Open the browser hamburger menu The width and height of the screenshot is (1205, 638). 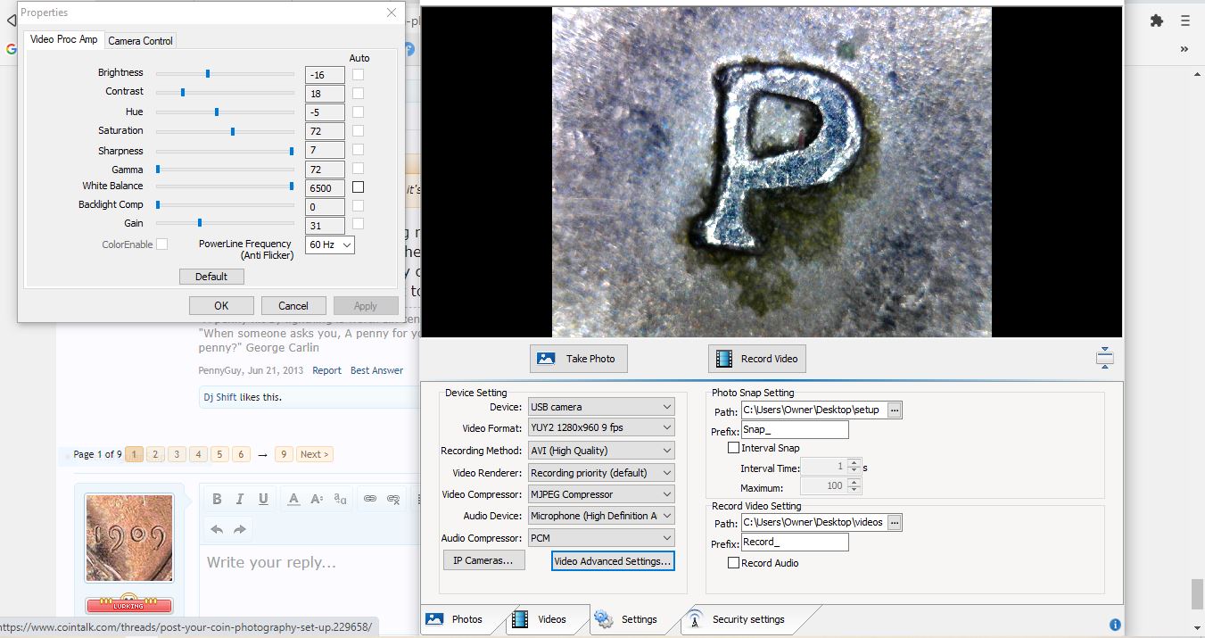[x=1184, y=21]
